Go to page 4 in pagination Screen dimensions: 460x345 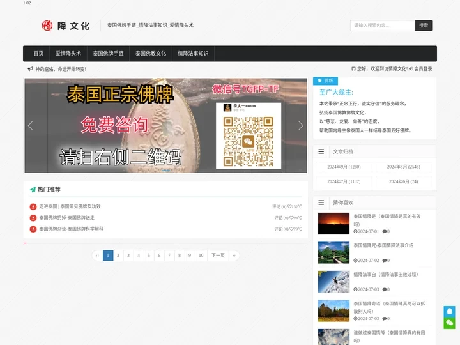pos(139,256)
